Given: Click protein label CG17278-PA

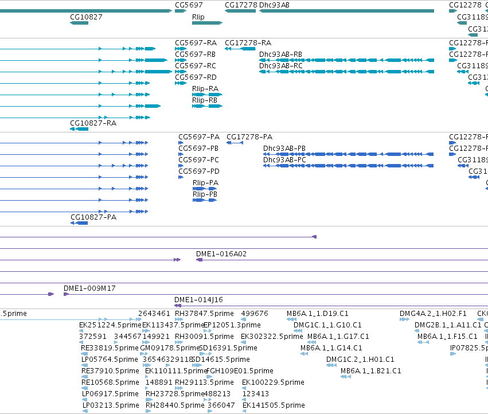Looking at the screenshot, I should click(249, 137).
